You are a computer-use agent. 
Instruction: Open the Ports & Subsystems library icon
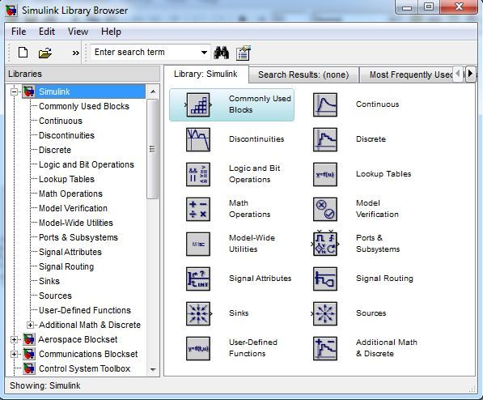point(325,244)
